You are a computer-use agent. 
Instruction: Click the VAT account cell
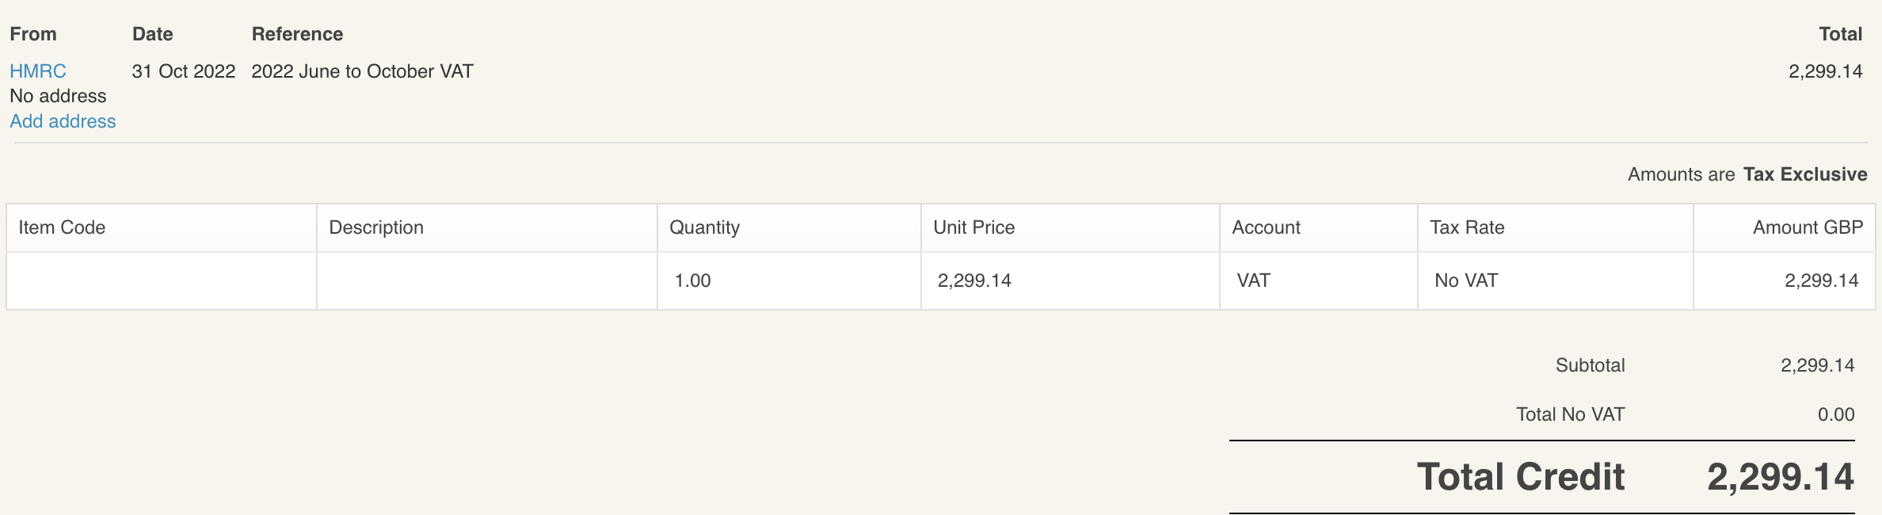(1253, 280)
